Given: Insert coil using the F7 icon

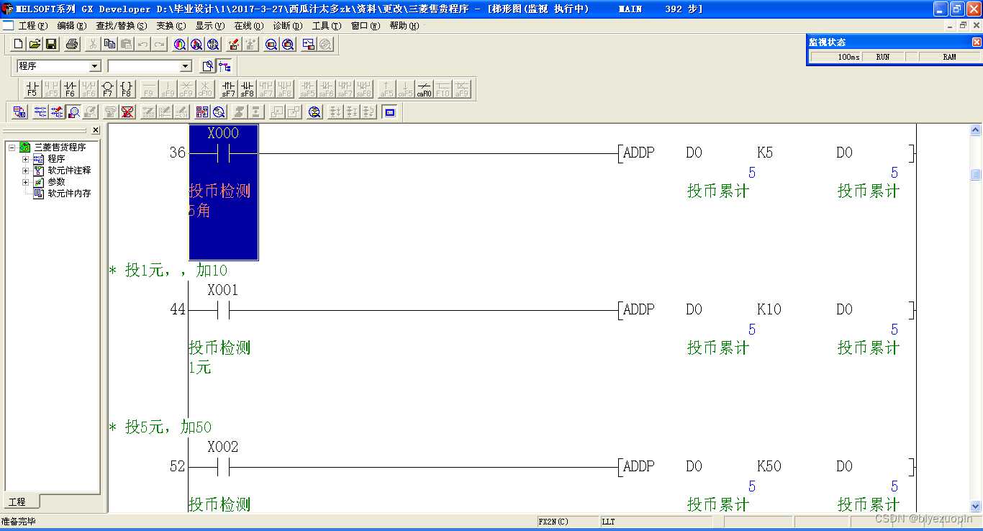Looking at the screenshot, I should [107, 89].
